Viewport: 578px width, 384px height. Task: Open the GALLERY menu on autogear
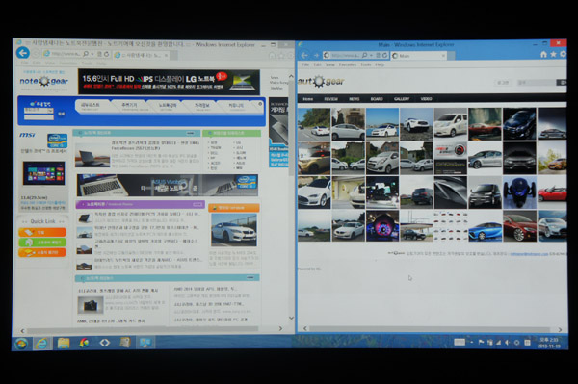click(402, 99)
